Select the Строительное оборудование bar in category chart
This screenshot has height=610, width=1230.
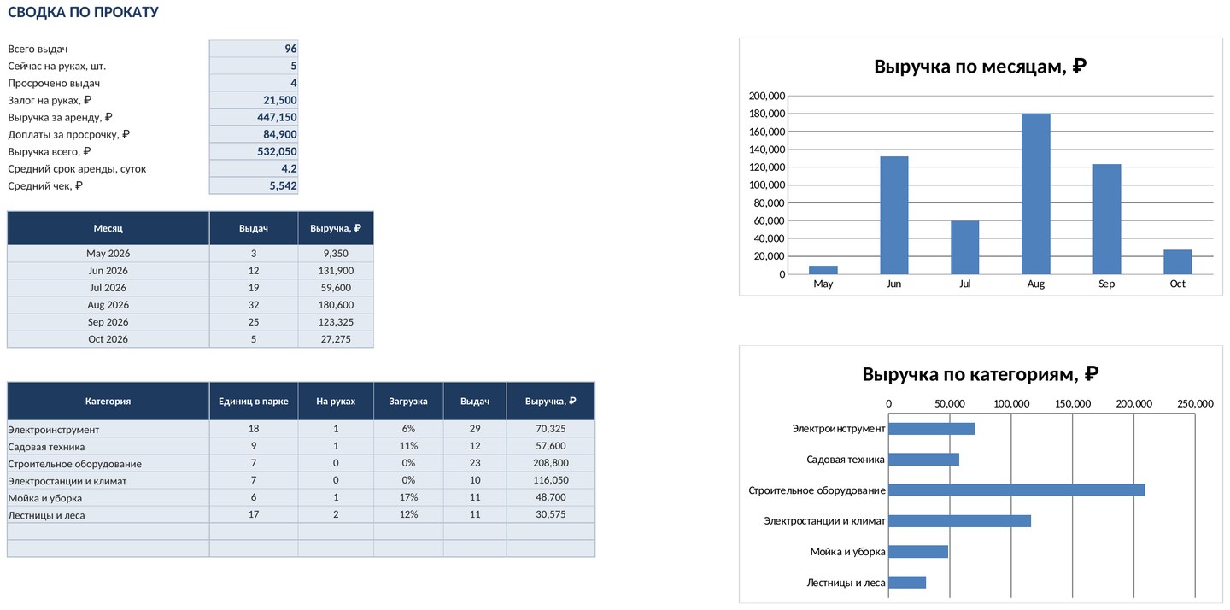(1016, 490)
